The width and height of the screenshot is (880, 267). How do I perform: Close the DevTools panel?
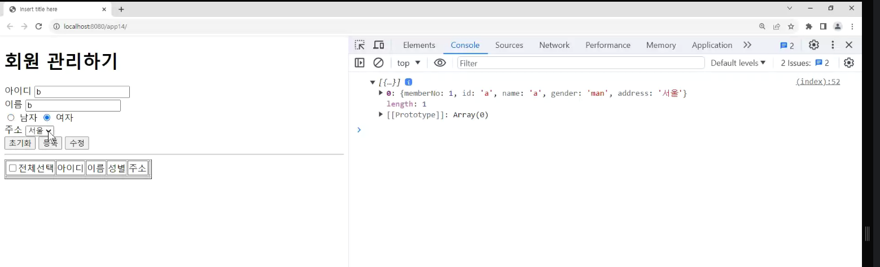[849, 45]
